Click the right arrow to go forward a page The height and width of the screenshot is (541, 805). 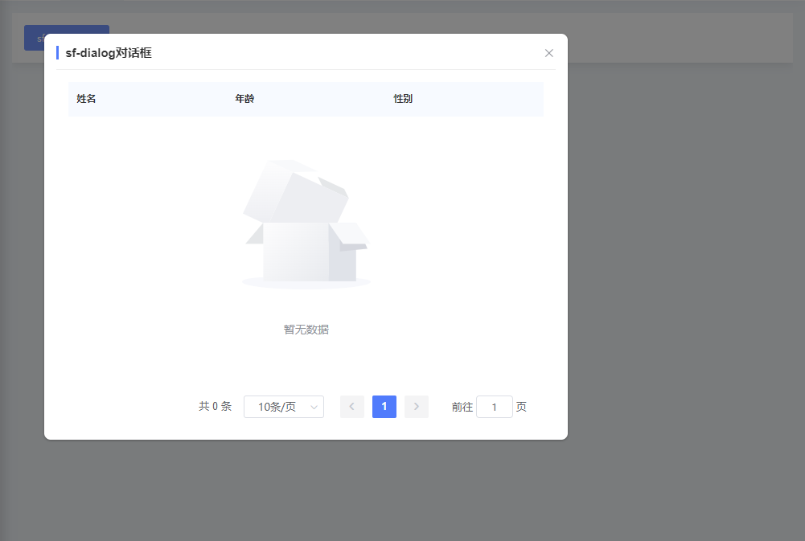pyautogui.click(x=416, y=407)
